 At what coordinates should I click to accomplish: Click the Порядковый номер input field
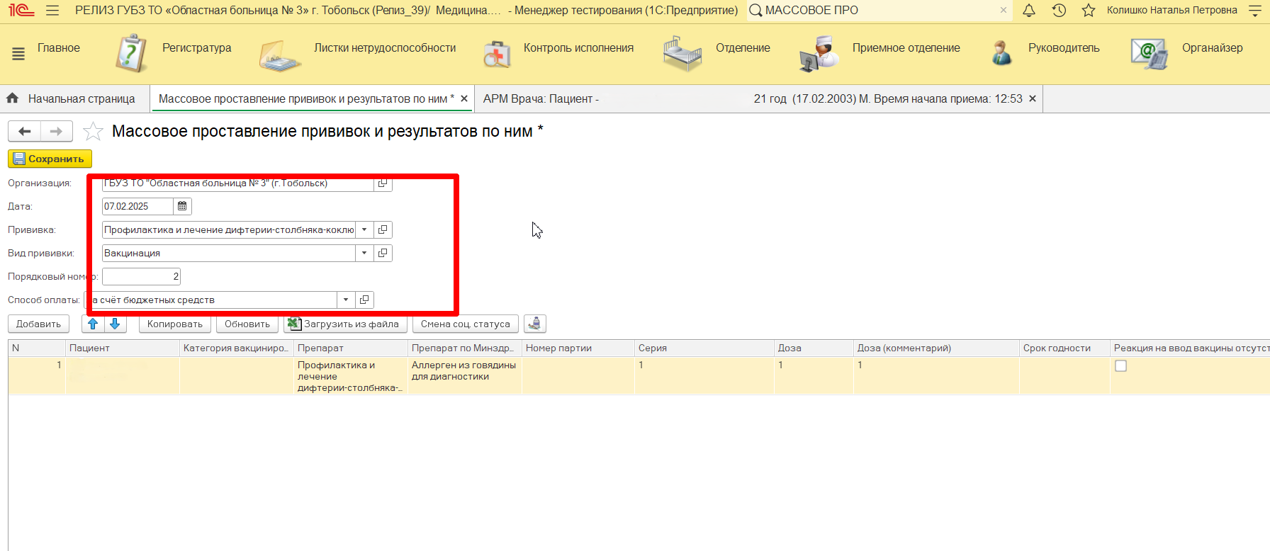point(141,276)
